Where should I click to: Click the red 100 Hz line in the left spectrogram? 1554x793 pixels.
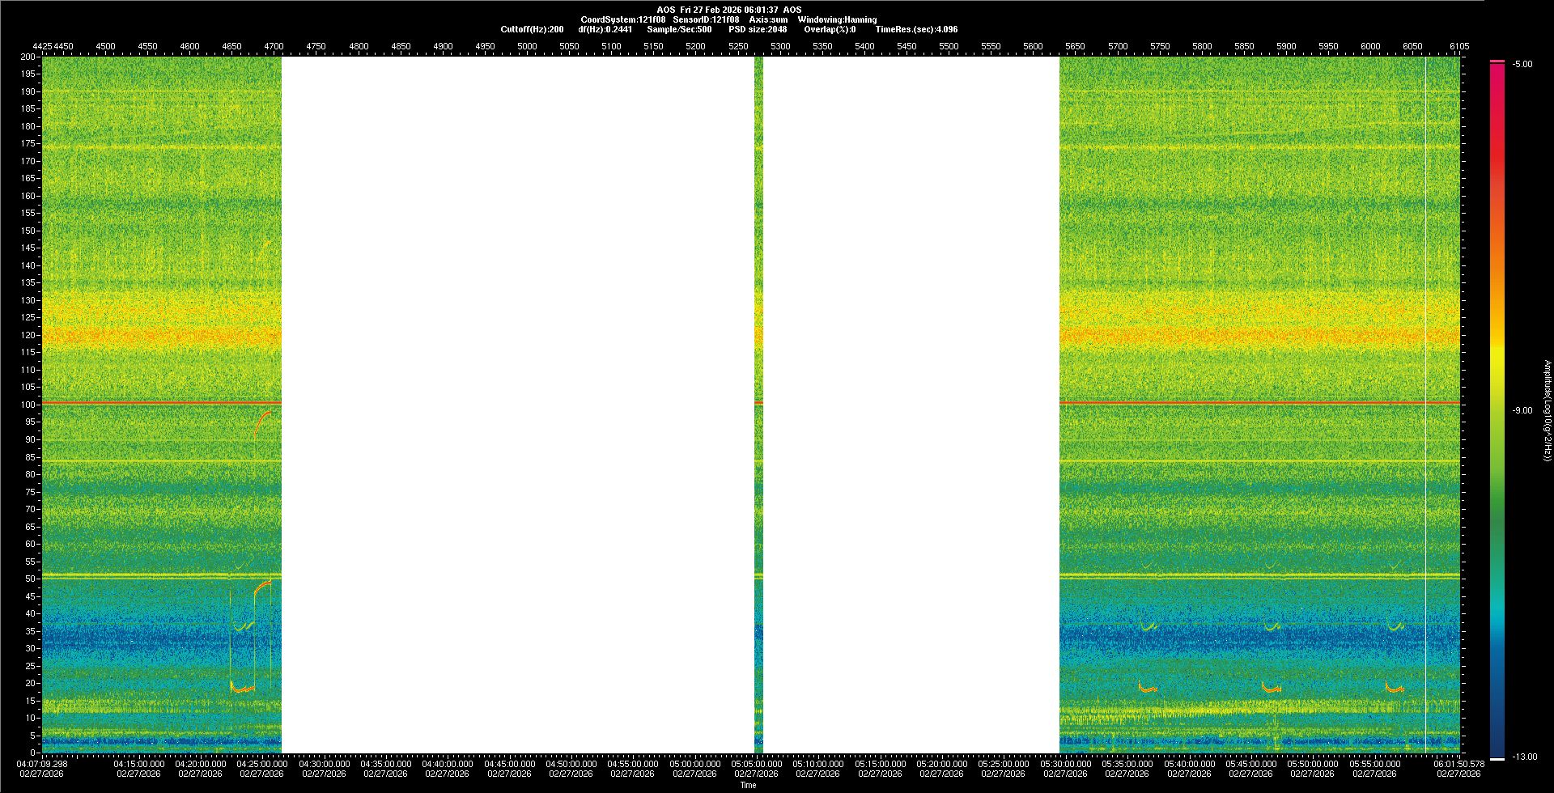coord(162,402)
